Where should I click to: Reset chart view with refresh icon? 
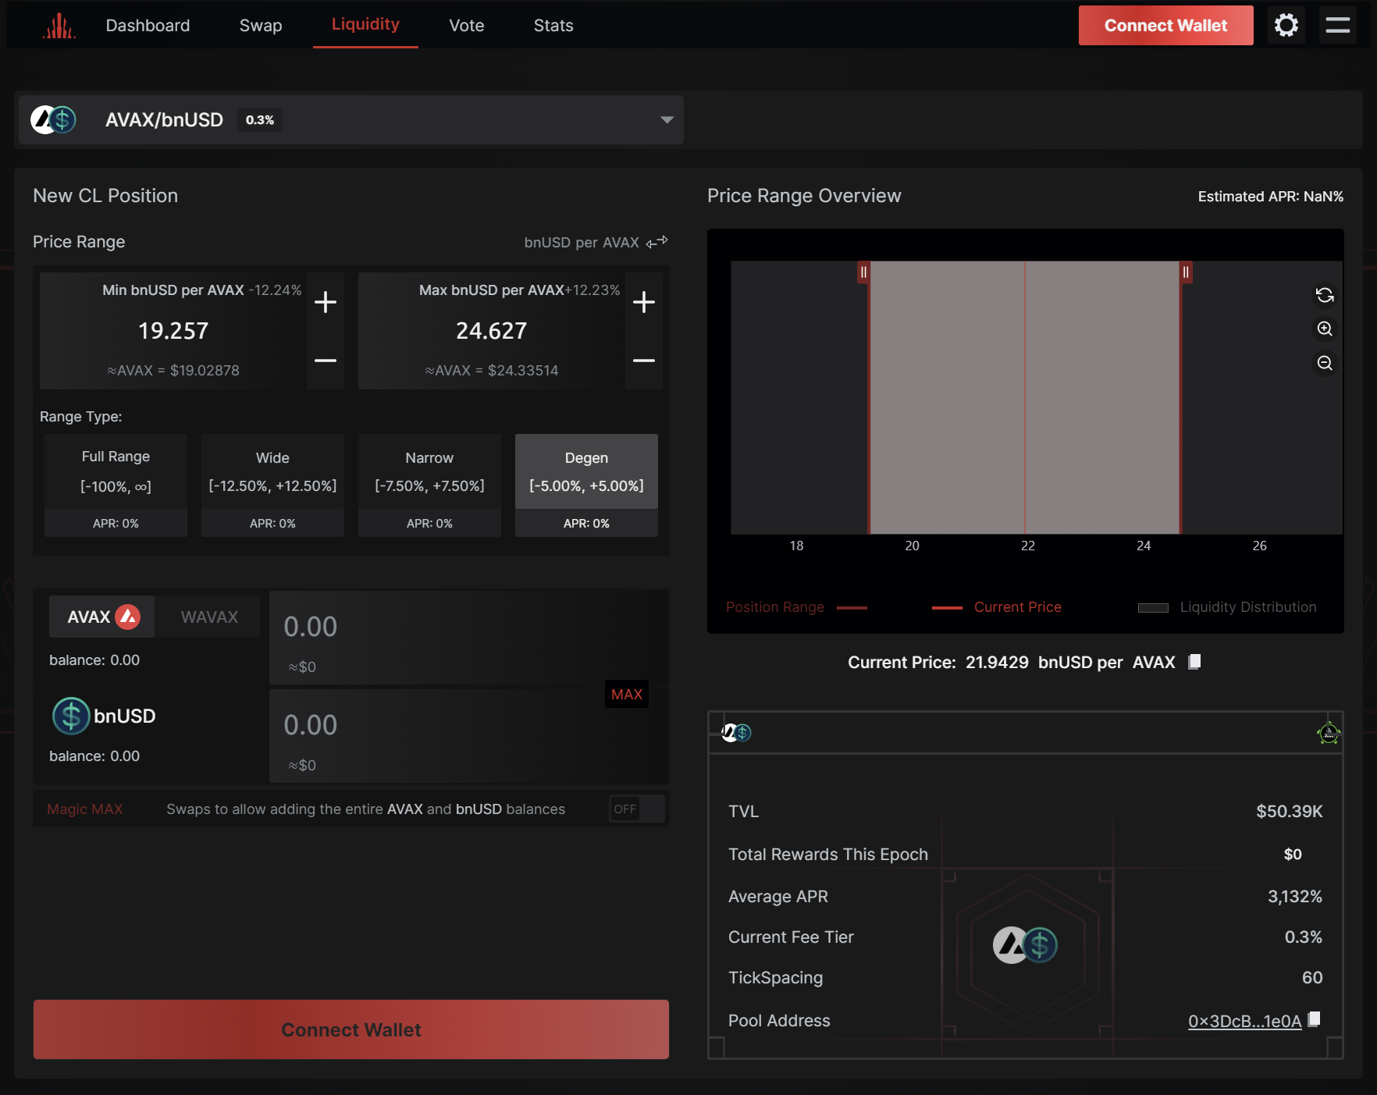tap(1325, 295)
